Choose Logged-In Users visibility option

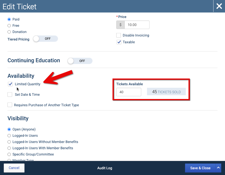[x=9, y=136]
